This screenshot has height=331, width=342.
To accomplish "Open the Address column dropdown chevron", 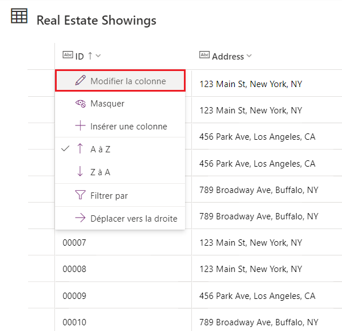I will tap(249, 56).
